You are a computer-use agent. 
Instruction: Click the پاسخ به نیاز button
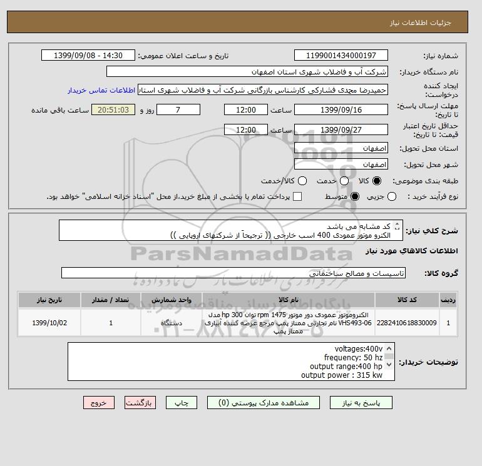click(361, 402)
